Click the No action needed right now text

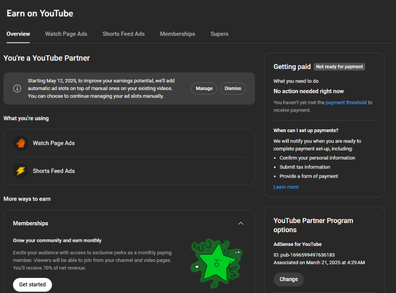(x=309, y=91)
